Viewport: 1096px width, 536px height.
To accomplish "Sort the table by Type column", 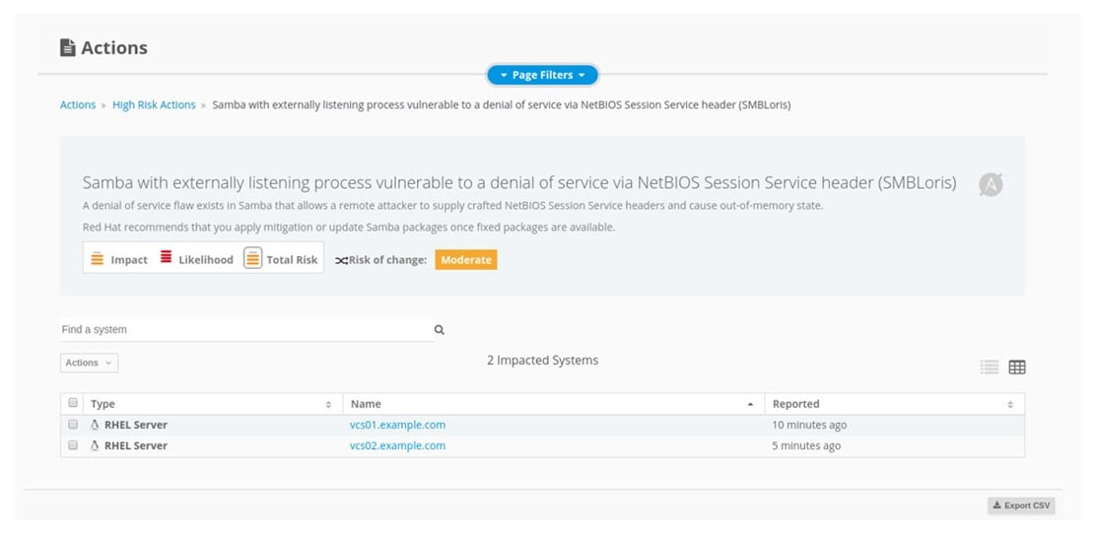I will 327,404.
